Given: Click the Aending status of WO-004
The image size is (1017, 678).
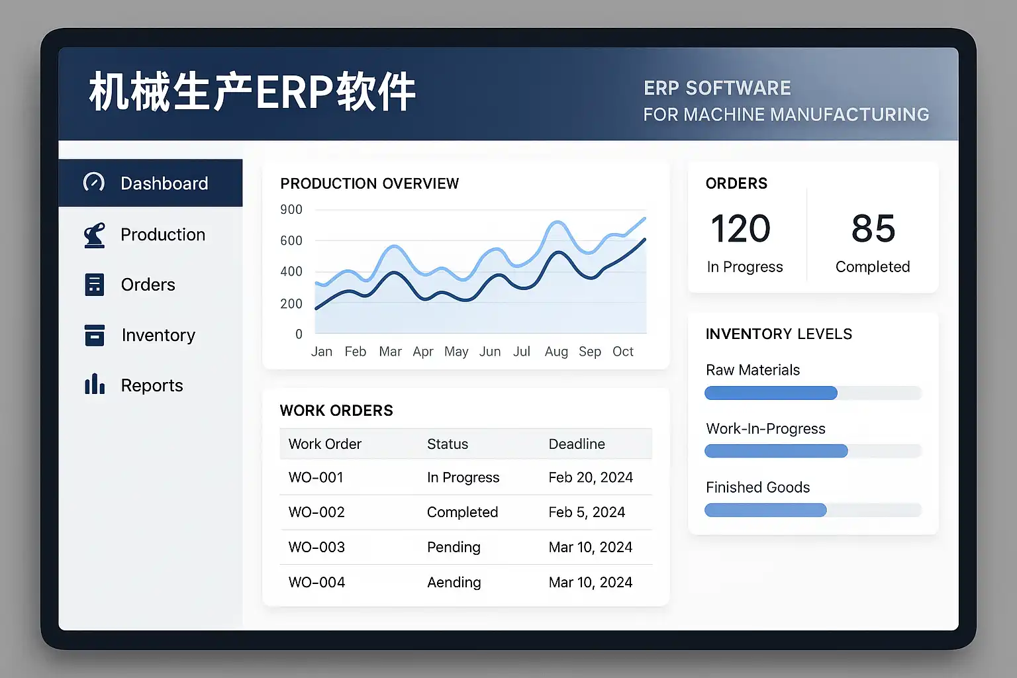Looking at the screenshot, I should tap(454, 583).
